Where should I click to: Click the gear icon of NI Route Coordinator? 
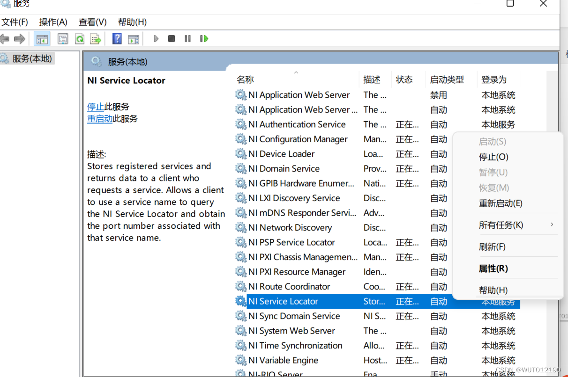(241, 286)
